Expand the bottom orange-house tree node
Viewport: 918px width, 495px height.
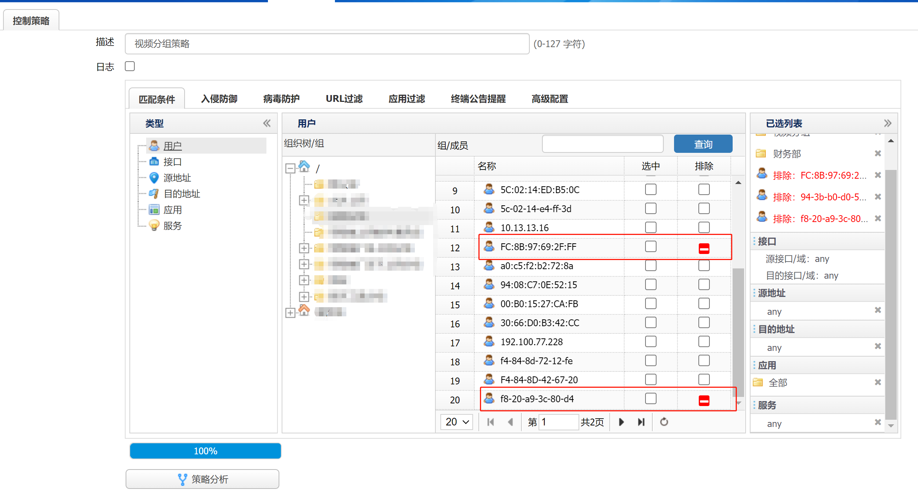pyautogui.click(x=290, y=313)
